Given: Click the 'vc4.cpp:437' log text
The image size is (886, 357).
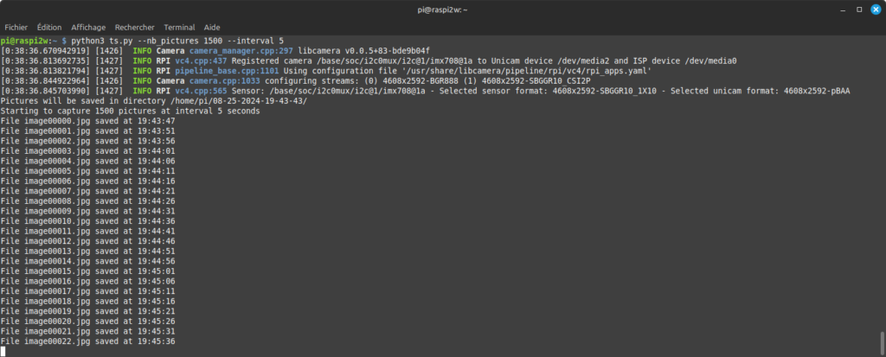Looking at the screenshot, I should click(201, 61).
